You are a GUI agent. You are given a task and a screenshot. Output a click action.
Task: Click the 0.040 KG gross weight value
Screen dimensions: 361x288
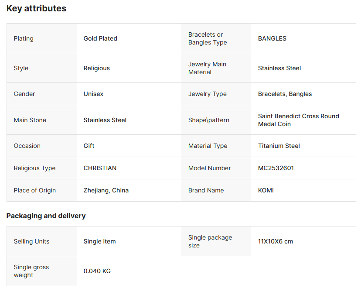coord(97,271)
